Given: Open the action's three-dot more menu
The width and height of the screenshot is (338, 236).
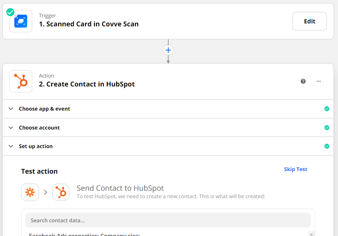Looking at the screenshot, I should [319, 81].
